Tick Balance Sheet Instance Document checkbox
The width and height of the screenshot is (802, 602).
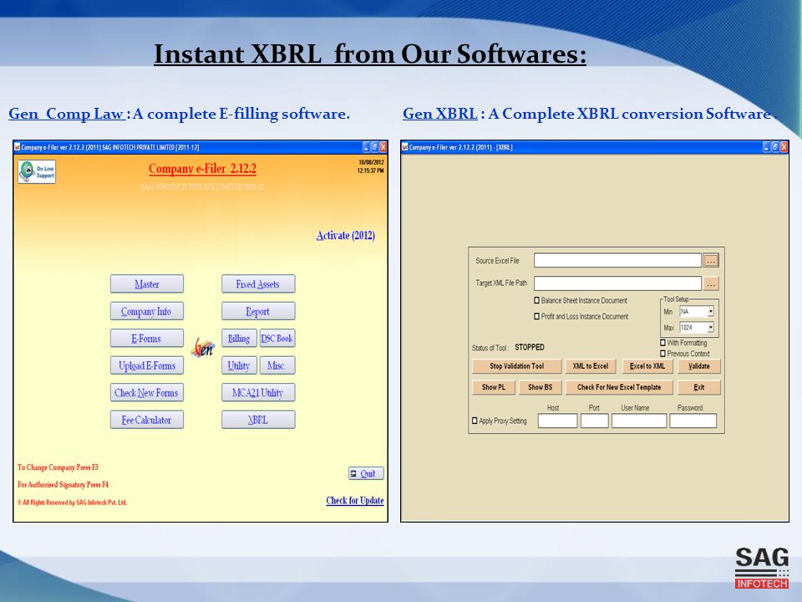(x=536, y=300)
